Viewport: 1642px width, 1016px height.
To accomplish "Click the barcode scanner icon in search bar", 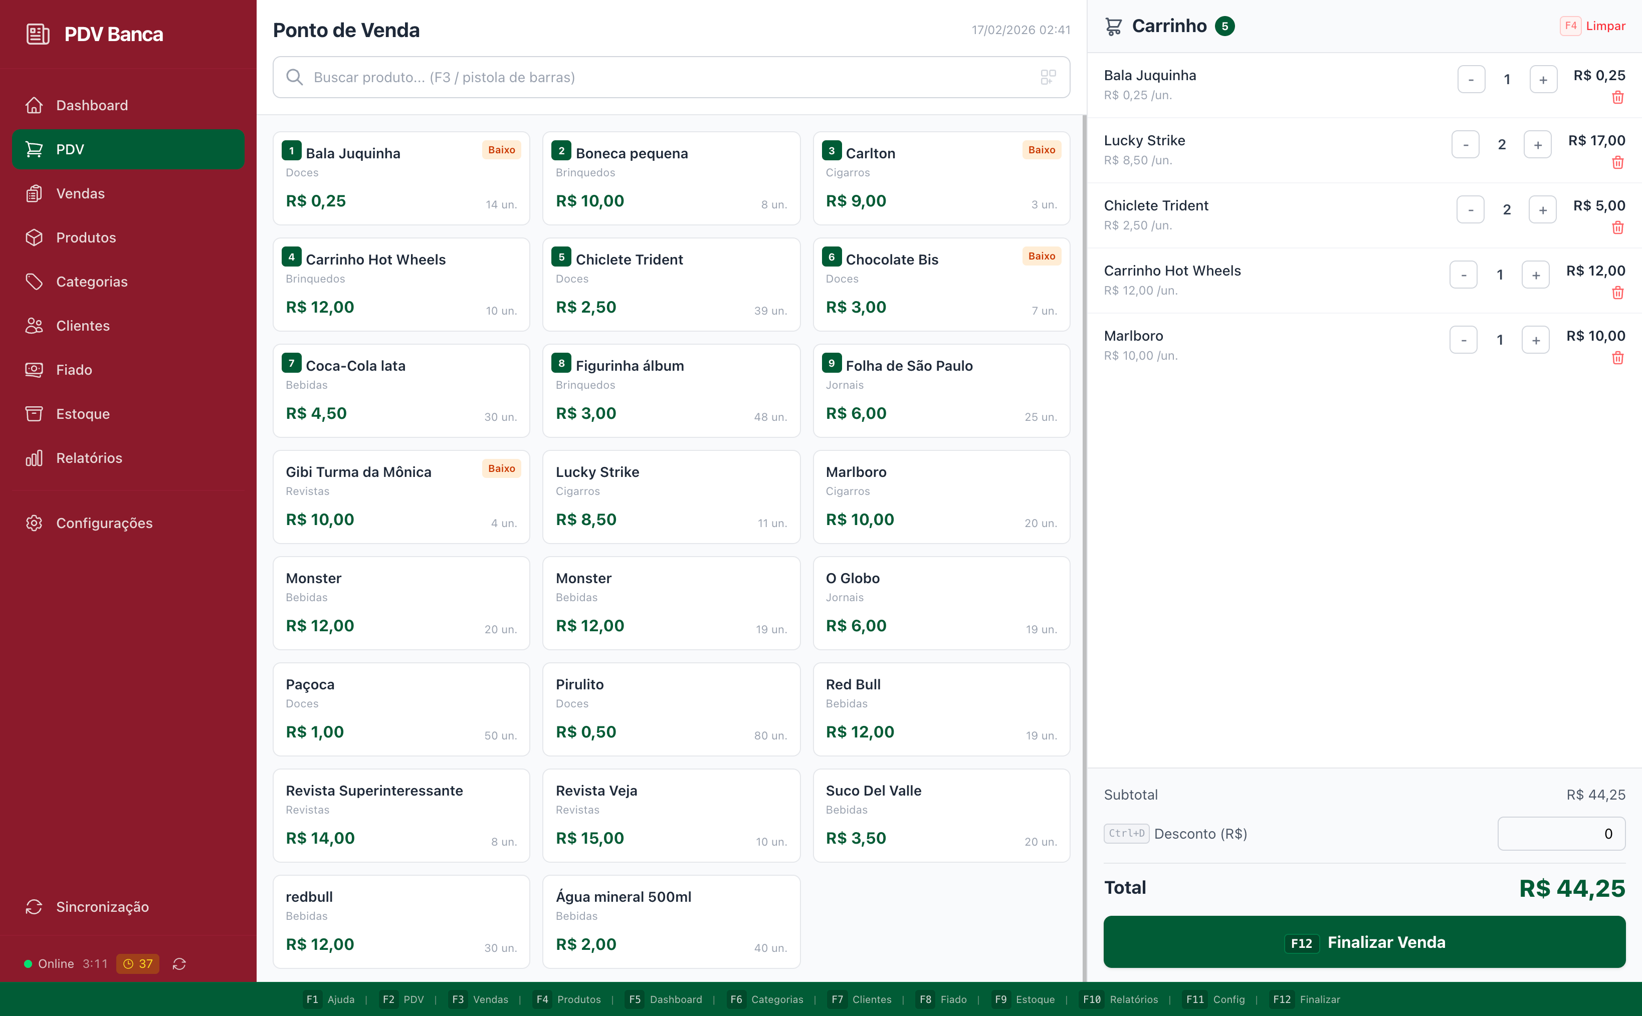I will click(x=1047, y=77).
